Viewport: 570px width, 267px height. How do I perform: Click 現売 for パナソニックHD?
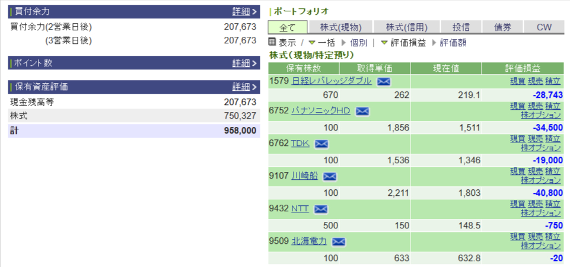point(536,106)
